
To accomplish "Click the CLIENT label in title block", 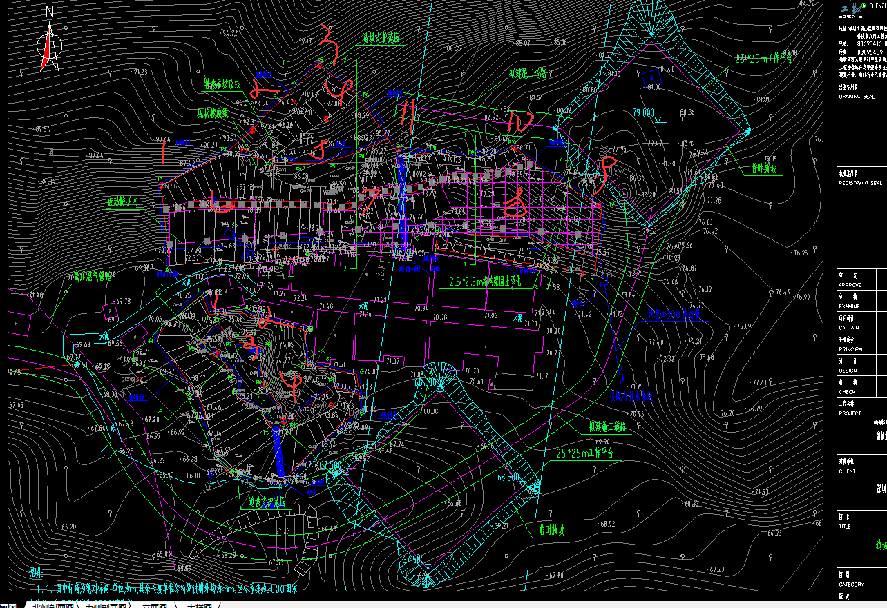I will point(847,471).
